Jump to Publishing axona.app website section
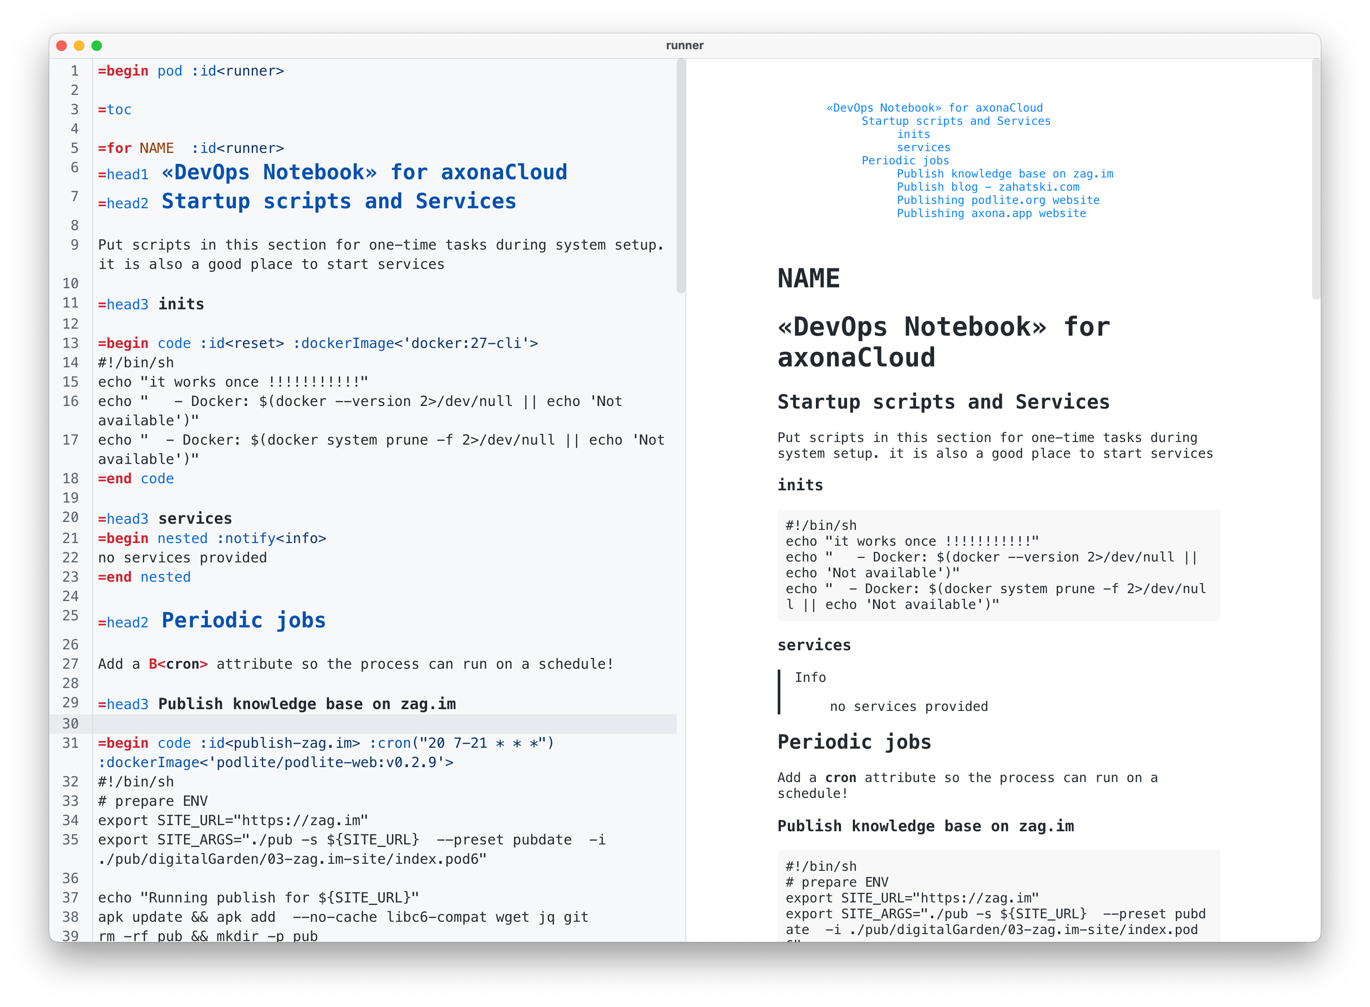This screenshot has width=1370, height=1007. (991, 214)
